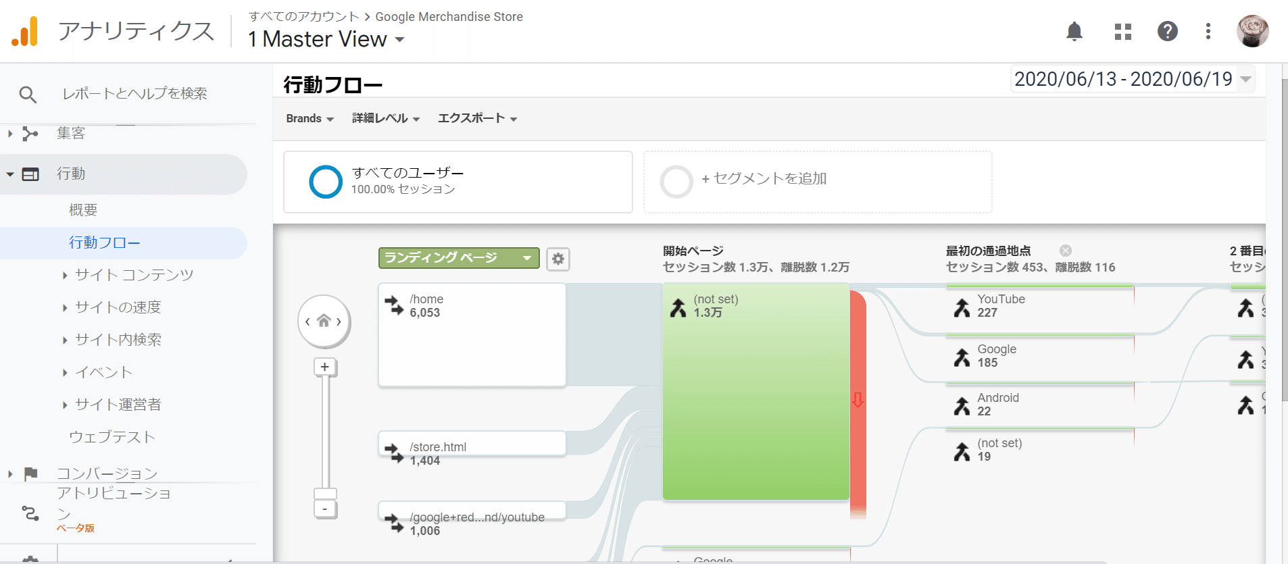Screen dimensions: 1288x564
Task: Open the help question mark icon
Action: click(x=1168, y=31)
